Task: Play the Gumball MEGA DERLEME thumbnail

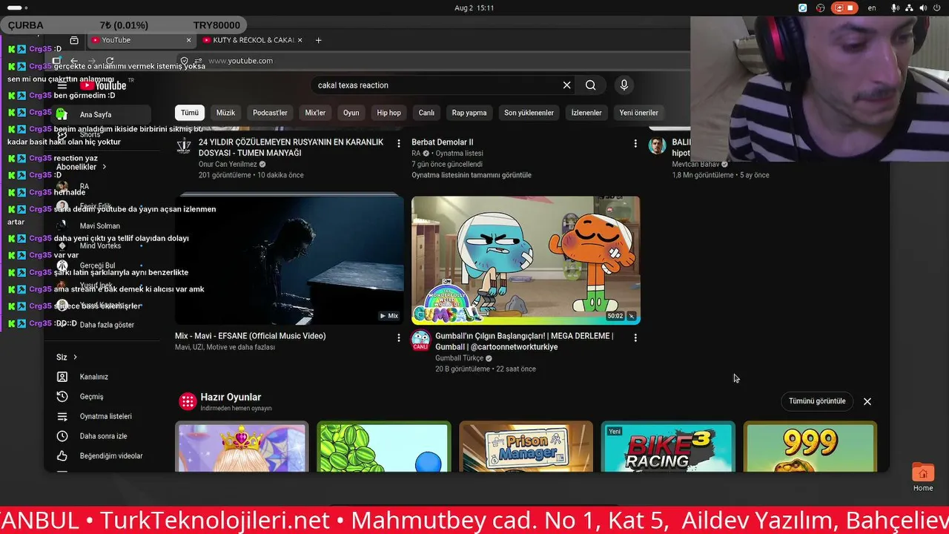Action: pos(526,260)
